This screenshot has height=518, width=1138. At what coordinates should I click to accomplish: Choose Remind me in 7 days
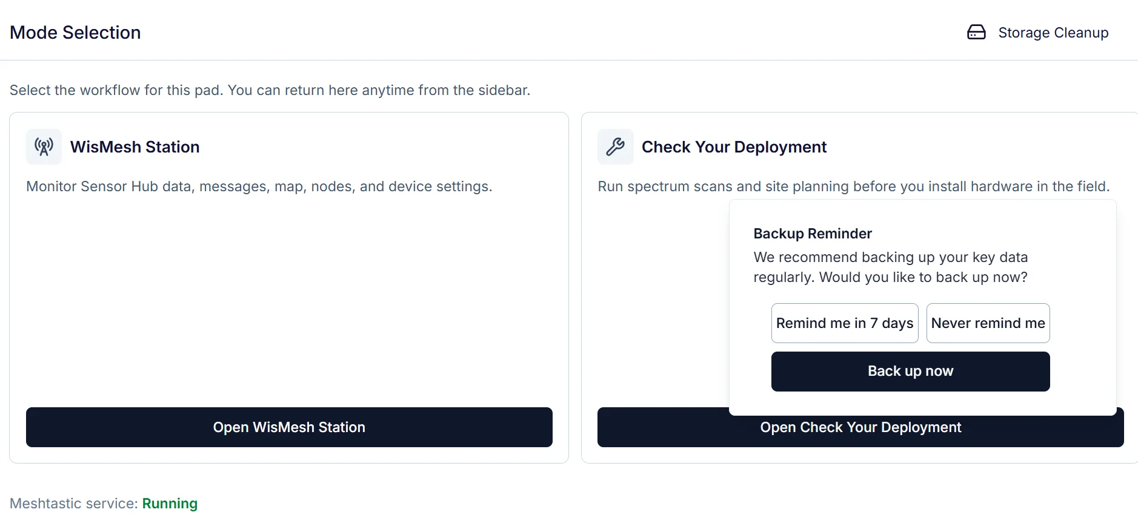tap(845, 323)
